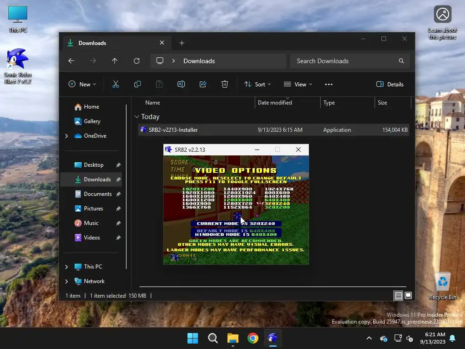Open the View dropdown menu
This screenshot has height=349, width=465.
point(298,84)
